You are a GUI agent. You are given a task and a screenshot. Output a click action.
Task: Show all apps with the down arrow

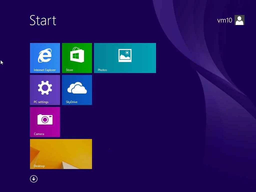34,179
